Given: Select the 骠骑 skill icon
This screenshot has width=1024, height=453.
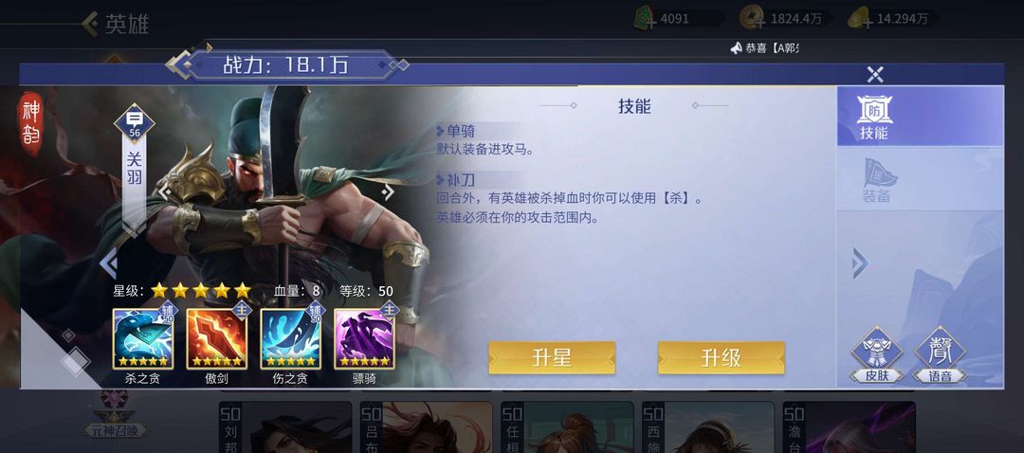Looking at the screenshot, I should (x=364, y=338).
